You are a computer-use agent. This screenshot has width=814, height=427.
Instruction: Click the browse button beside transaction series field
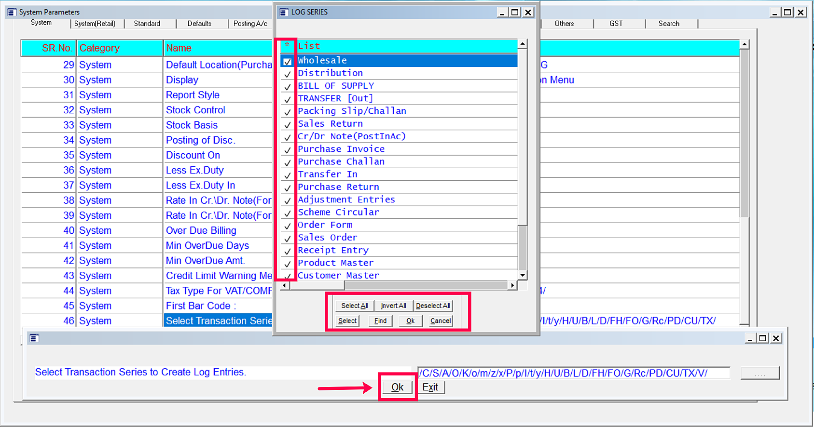click(x=760, y=373)
